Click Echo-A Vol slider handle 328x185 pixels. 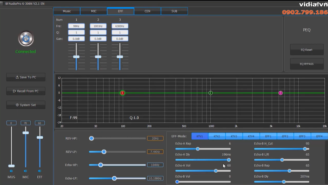click(215, 171)
